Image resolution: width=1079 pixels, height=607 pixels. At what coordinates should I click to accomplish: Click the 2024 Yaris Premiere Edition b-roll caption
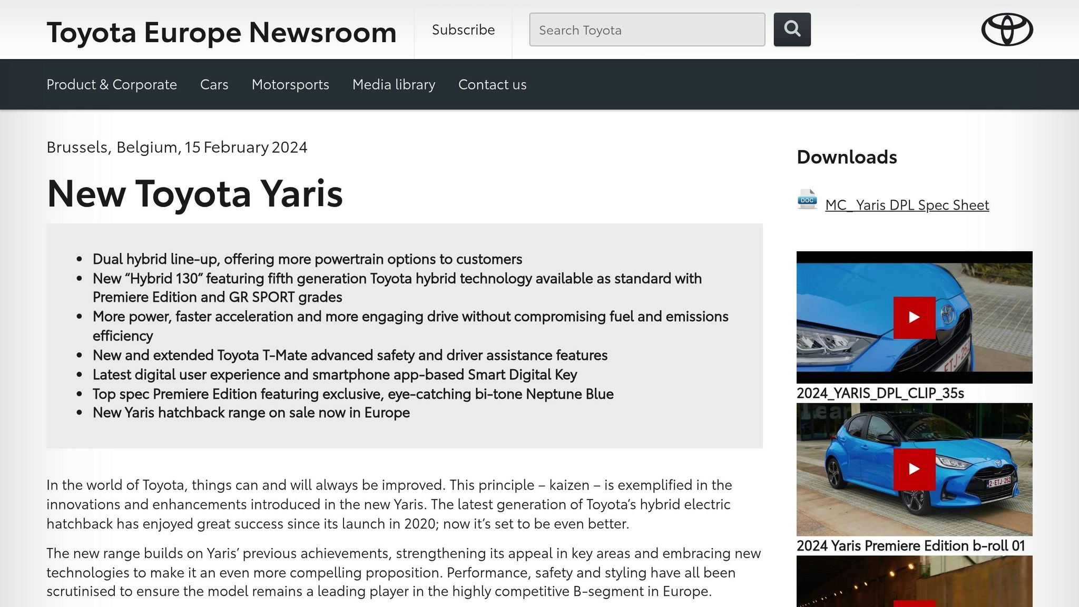[x=910, y=545]
